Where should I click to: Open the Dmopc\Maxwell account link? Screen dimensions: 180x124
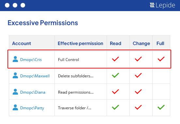coord(35,76)
